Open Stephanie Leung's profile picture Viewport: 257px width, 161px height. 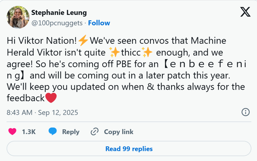18,17
